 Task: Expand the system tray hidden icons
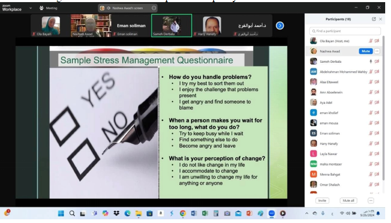307,213
